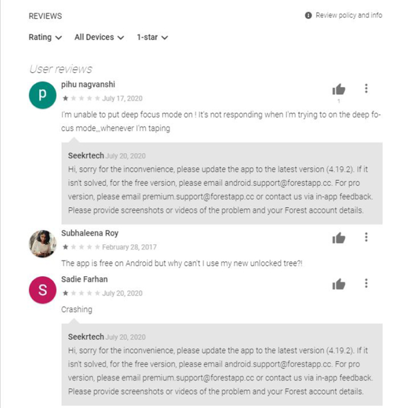Click Seekrtech's reply to pihu nagvanshi
The image size is (407, 408).
coord(222,183)
